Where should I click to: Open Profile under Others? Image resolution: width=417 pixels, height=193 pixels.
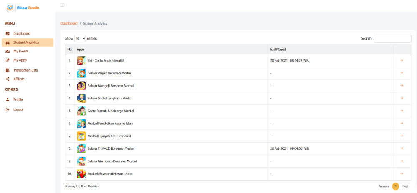tap(18, 100)
